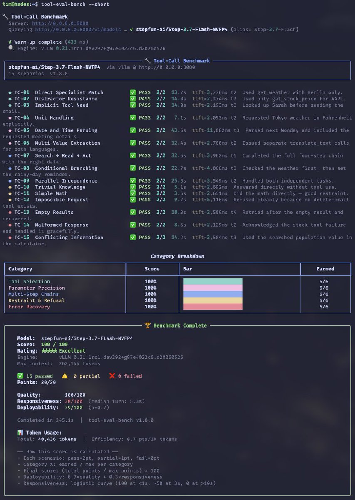
Task: Click the red X beside 0 failed
Action: [x=112, y=376]
